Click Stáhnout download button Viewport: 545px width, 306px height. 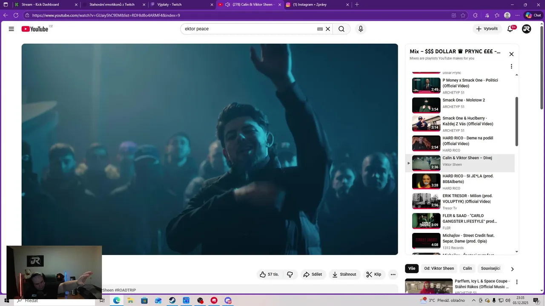(344, 275)
